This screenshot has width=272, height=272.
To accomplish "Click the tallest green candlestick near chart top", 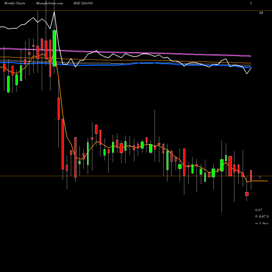I will pyautogui.click(x=54, y=48).
